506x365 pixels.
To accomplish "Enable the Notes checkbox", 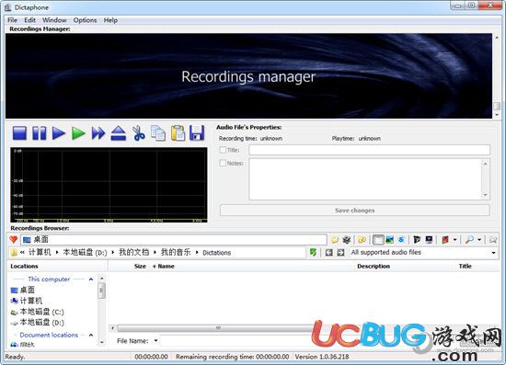I will (223, 163).
